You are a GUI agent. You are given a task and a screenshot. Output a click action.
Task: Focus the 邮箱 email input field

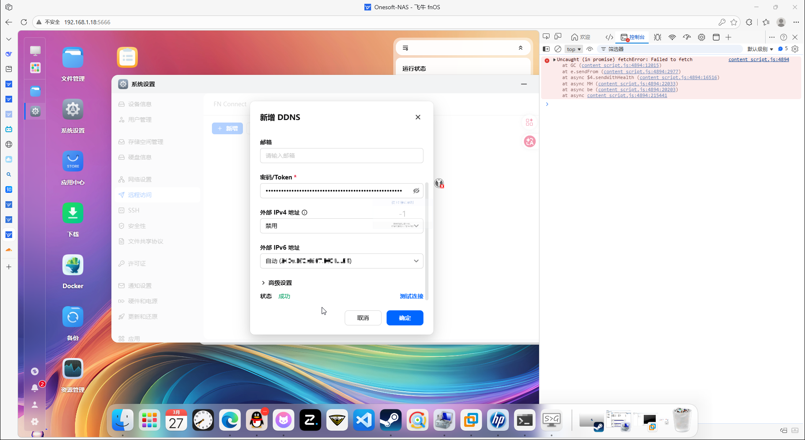tap(342, 156)
